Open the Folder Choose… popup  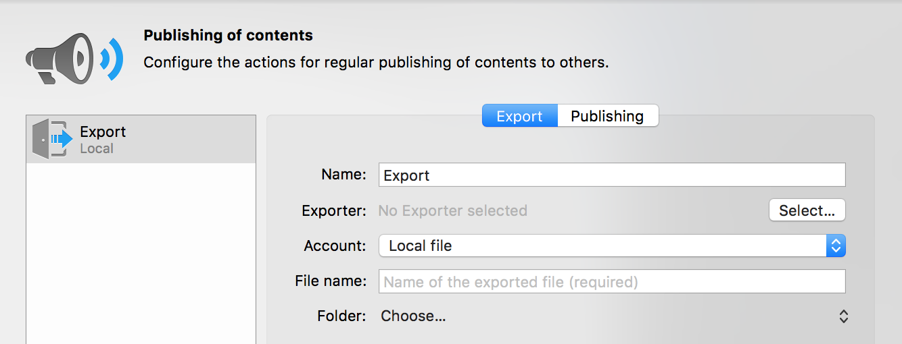click(613, 316)
